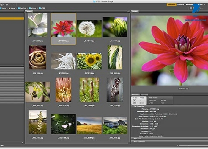Screen dimensions: 208x149
Task: Select the green flower bud thumbnail
Action: point(115,27)
